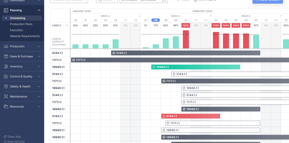
Task: Click the checkmark icon on green 16940.1.1 bar
Action: click(154, 67)
